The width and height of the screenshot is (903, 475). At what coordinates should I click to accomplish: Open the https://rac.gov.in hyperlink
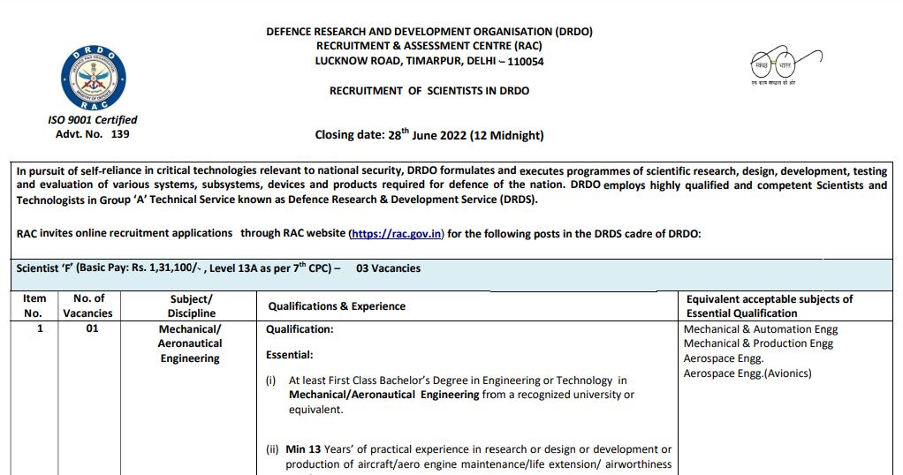[396, 234]
